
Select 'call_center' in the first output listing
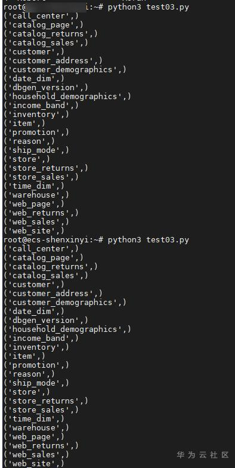coord(41,16)
